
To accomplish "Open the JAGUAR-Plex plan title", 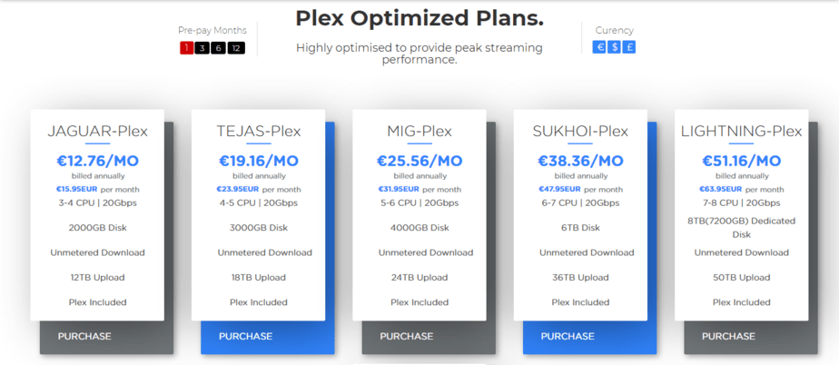I will [x=97, y=132].
